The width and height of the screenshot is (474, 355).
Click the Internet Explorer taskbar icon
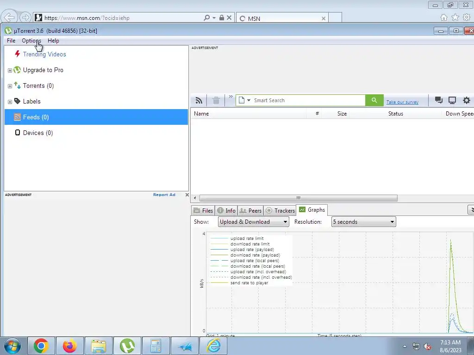pos(213,346)
